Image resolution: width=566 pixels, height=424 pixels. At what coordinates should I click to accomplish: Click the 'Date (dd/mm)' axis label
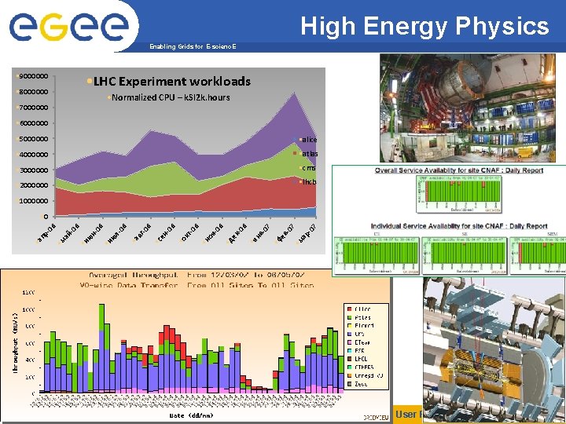pyautogui.click(x=191, y=415)
